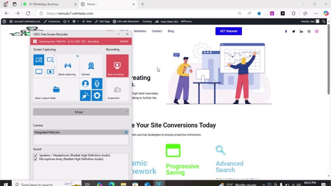Open Integrated Webcam settings gear
Viewport: 331px width, 186px height.
(x=126, y=132)
